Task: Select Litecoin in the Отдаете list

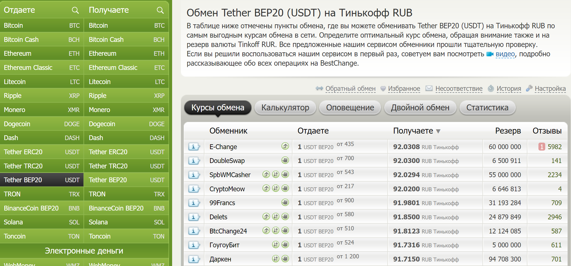Action: 42,82
